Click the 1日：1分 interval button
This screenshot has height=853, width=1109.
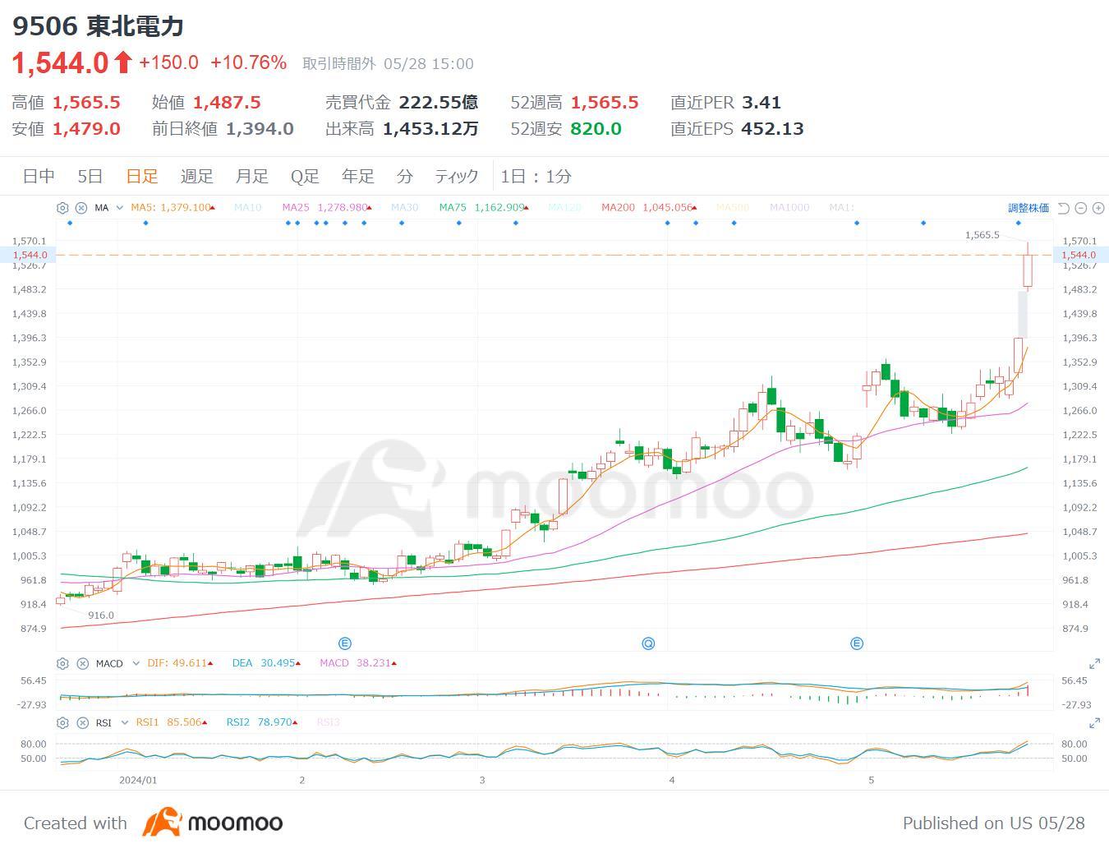pyautogui.click(x=536, y=176)
